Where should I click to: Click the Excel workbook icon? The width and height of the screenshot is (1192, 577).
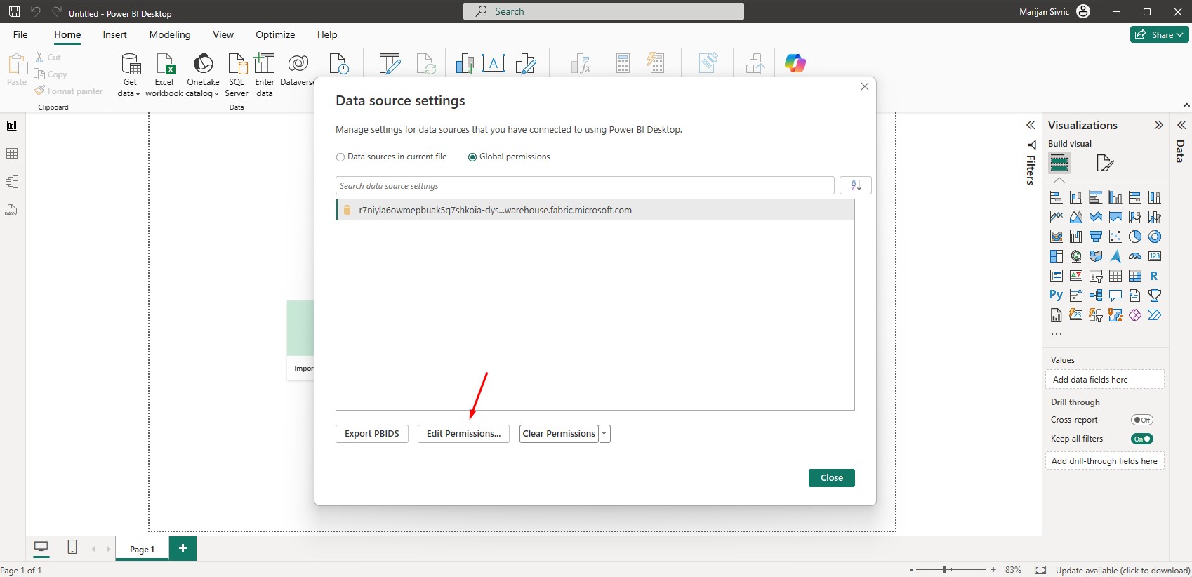(164, 75)
